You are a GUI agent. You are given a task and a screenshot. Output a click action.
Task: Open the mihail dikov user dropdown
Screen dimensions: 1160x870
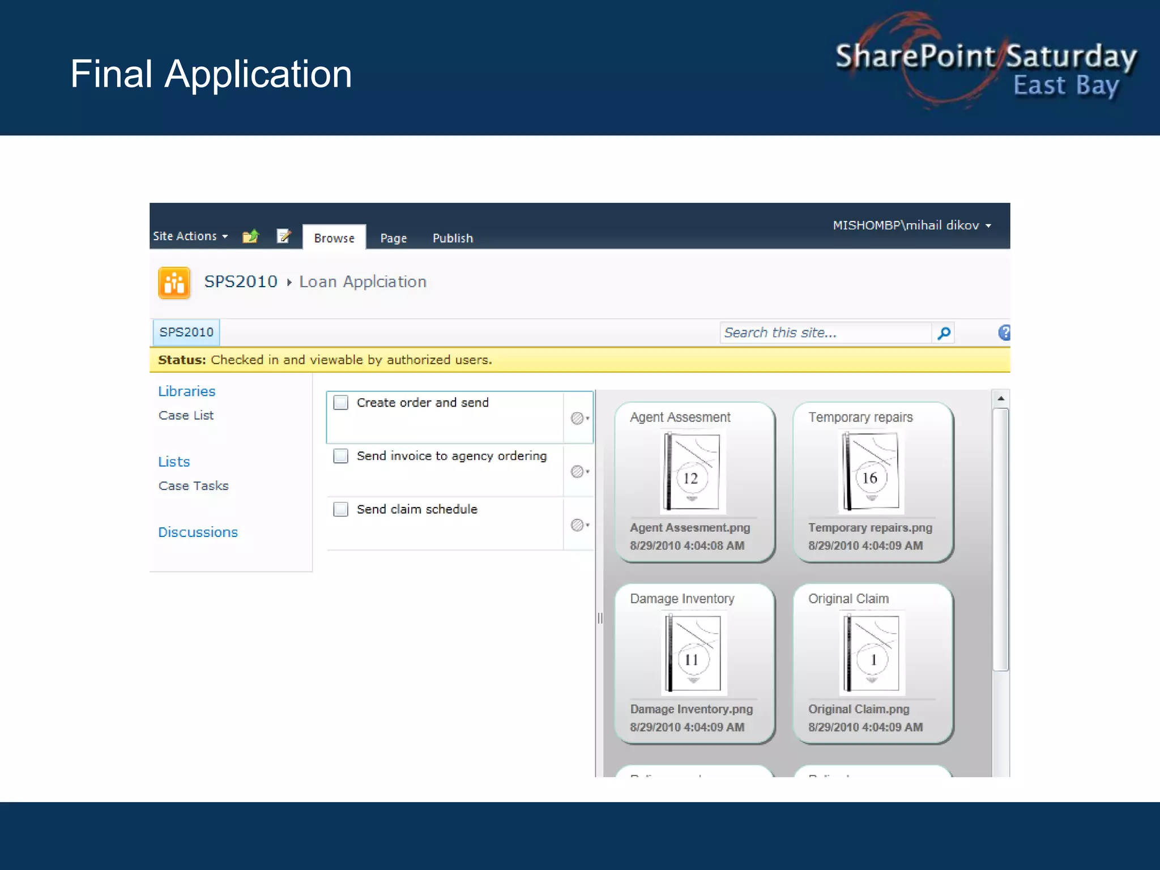[911, 225]
